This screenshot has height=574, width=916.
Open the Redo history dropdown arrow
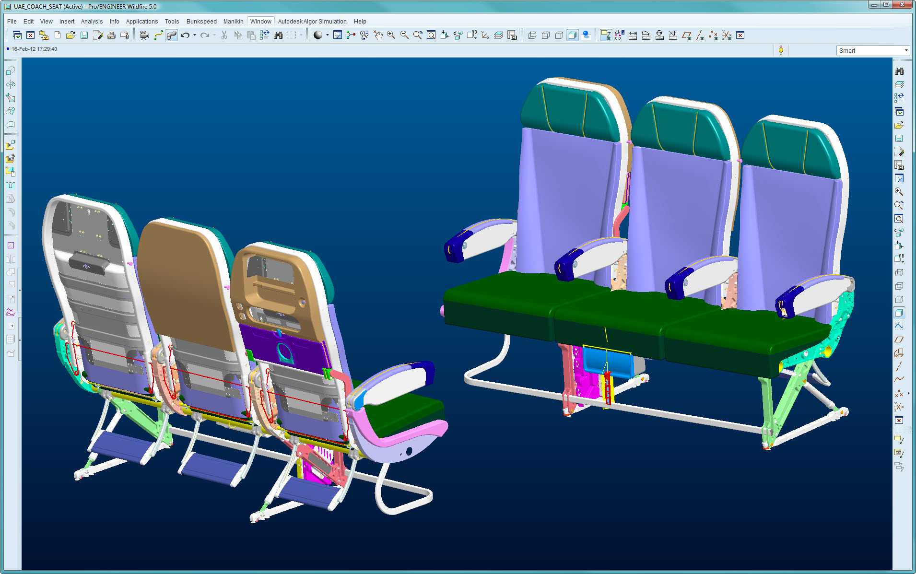point(214,35)
